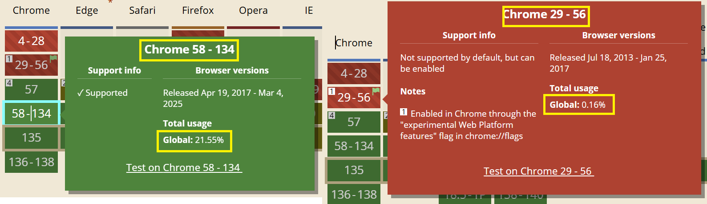
Task: Click the Supported checkmark status text
Action: point(102,93)
